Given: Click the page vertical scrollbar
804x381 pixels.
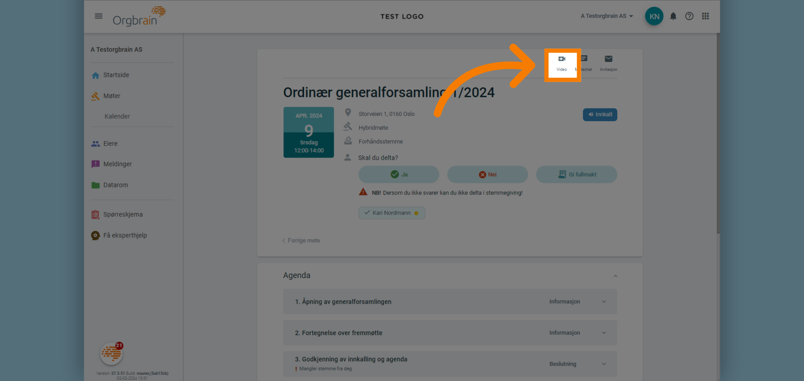Looking at the screenshot, I should (x=718, y=134).
